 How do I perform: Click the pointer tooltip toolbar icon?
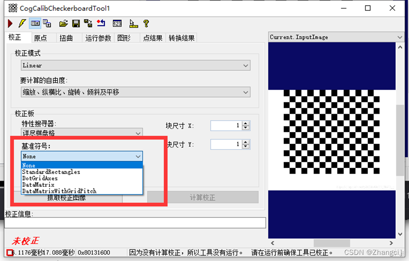(133, 24)
